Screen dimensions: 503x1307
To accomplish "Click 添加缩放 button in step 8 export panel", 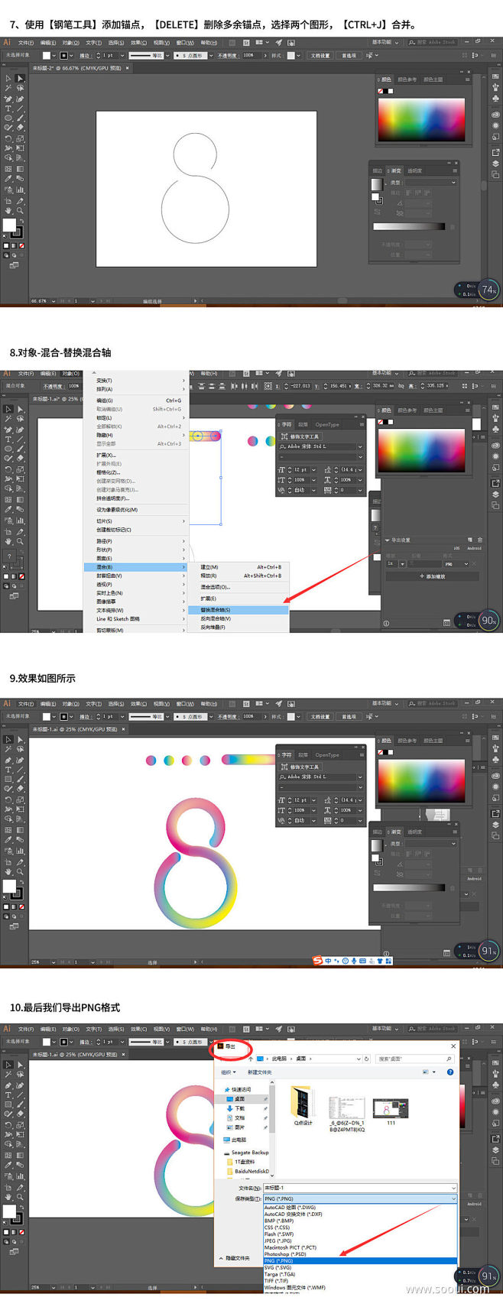I will (433, 576).
